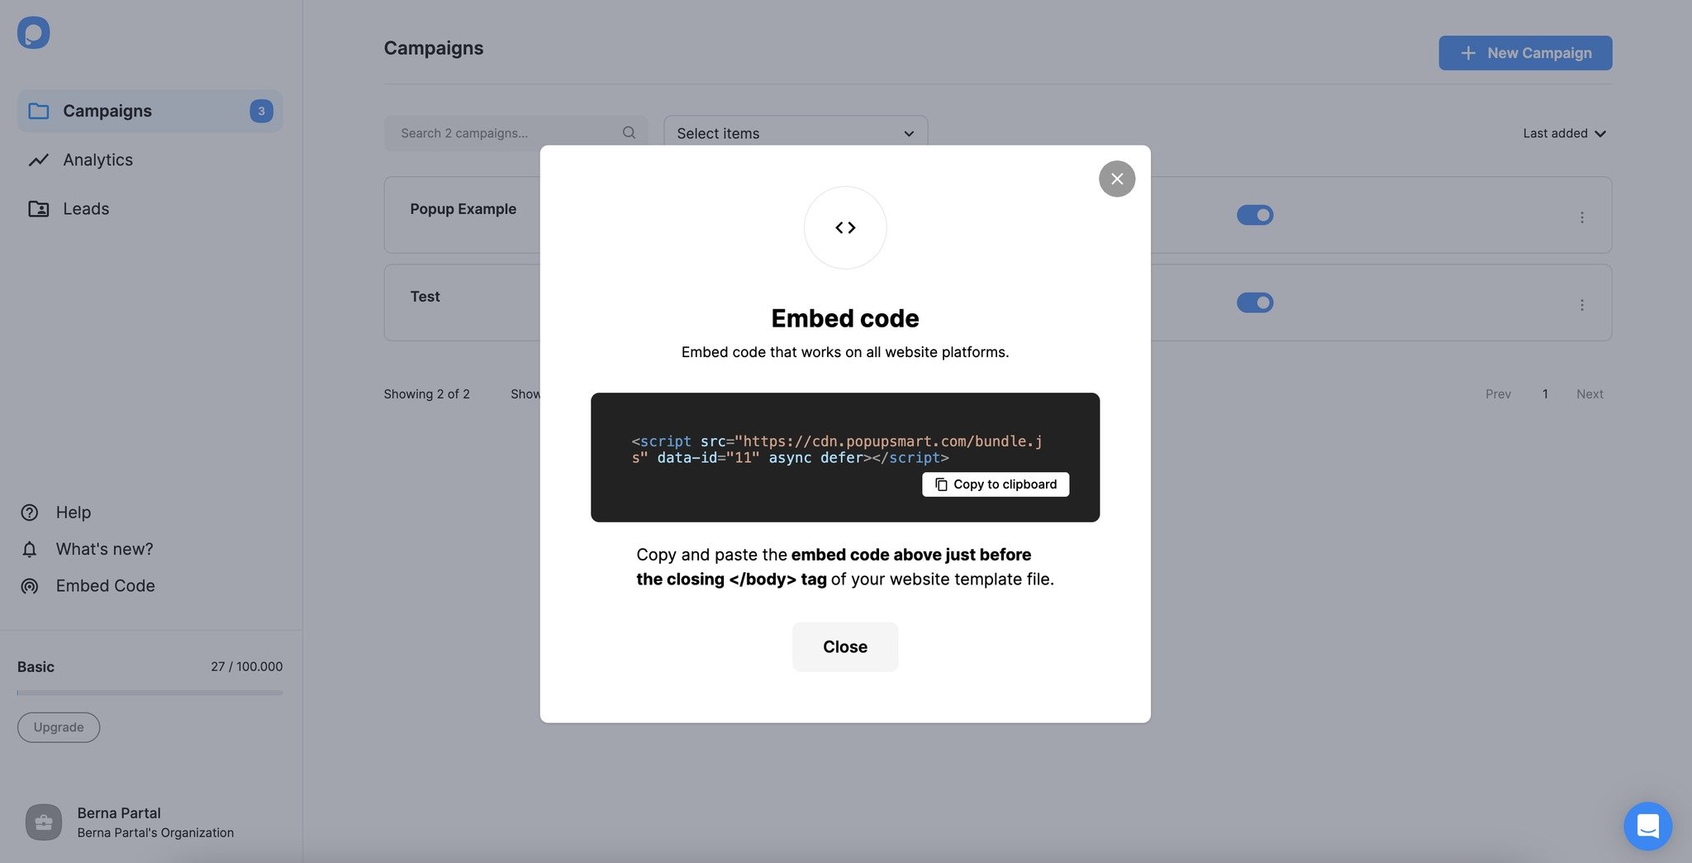Copy the embed code to clipboard

click(x=995, y=484)
